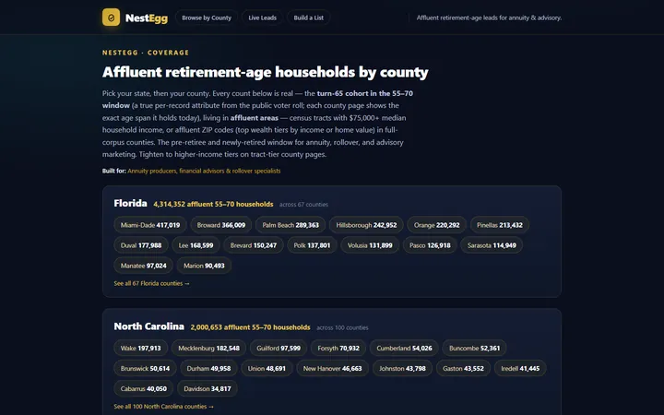
Task: Open Hillsborough 242,952 county
Action: pos(366,225)
